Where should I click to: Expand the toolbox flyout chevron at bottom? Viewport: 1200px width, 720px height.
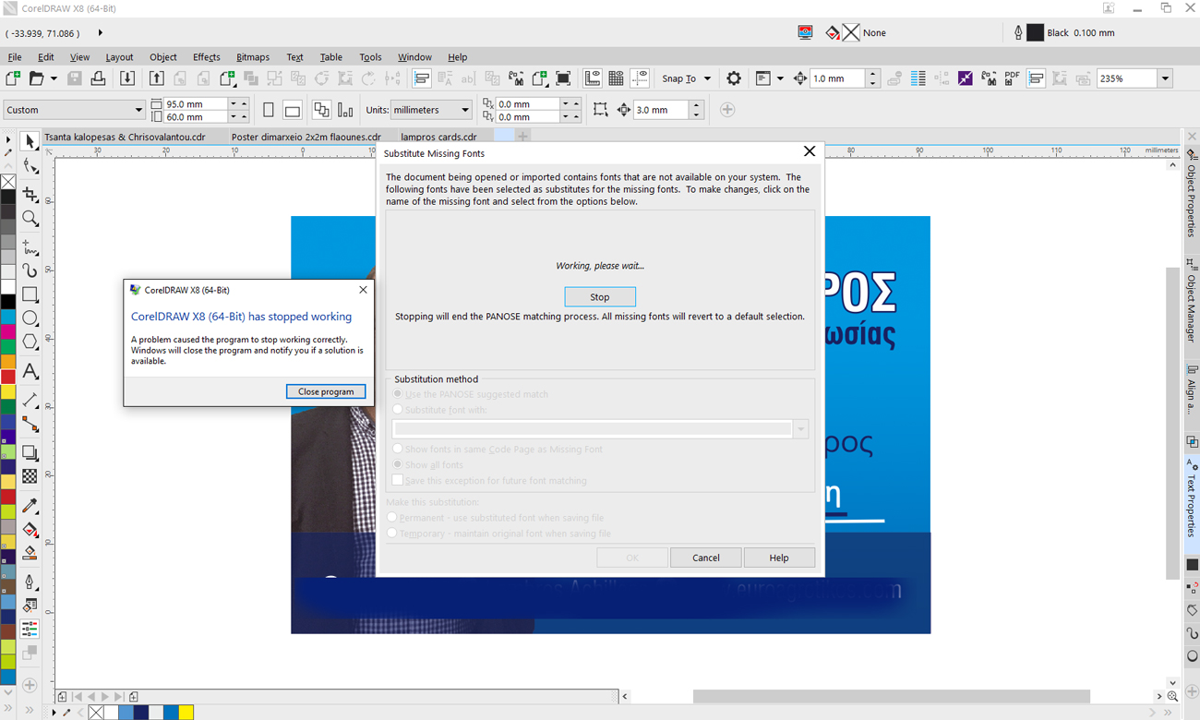(30, 710)
